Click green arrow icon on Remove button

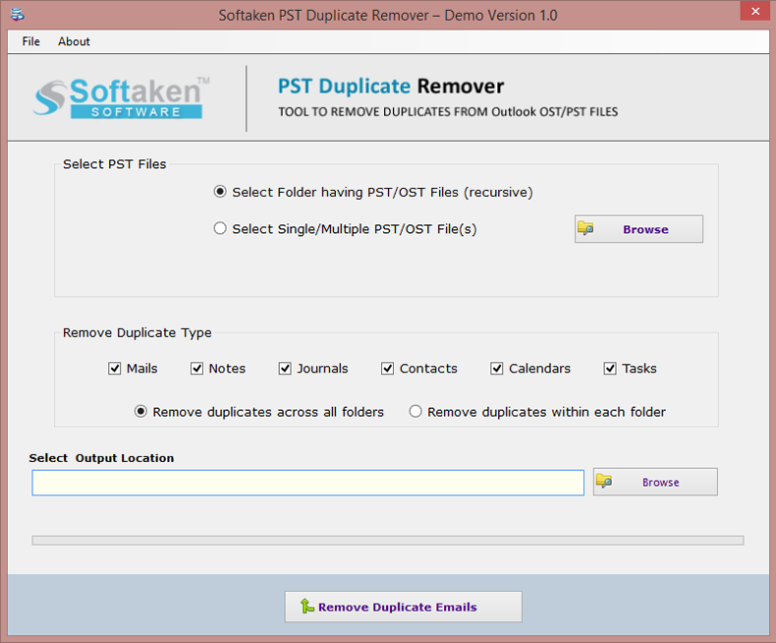(x=306, y=607)
